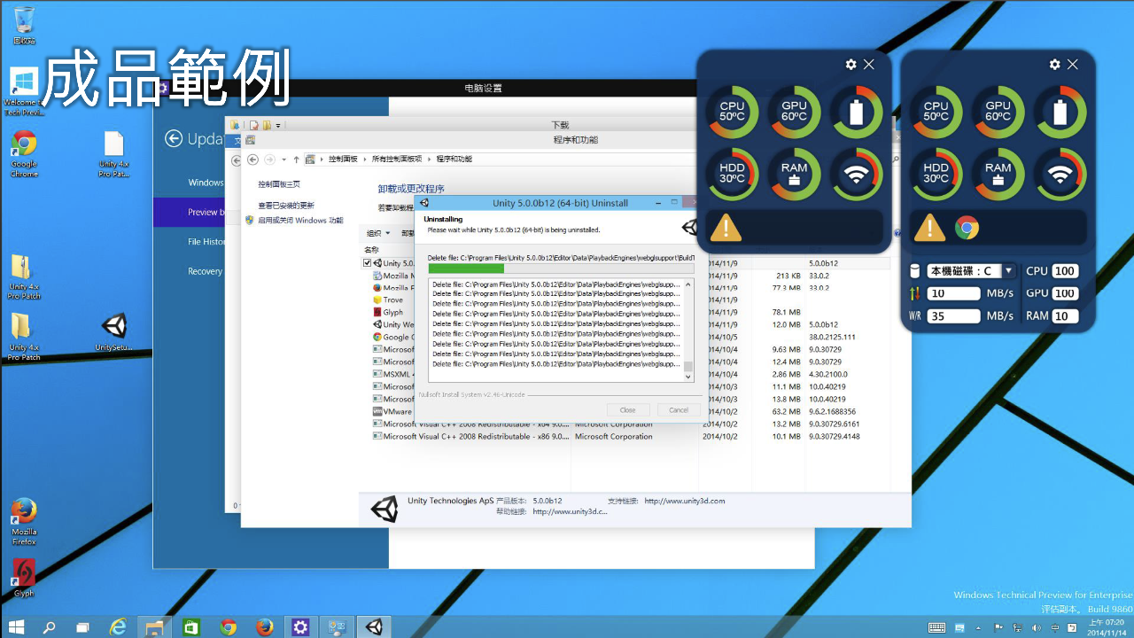The width and height of the screenshot is (1134, 638).
Task: Select Trove row in programs list
Action: tap(393, 300)
